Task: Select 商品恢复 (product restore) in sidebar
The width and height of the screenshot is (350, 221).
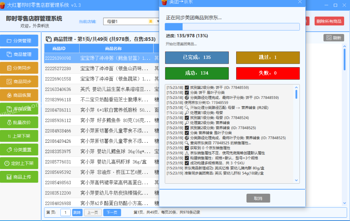Action: (x=19, y=95)
